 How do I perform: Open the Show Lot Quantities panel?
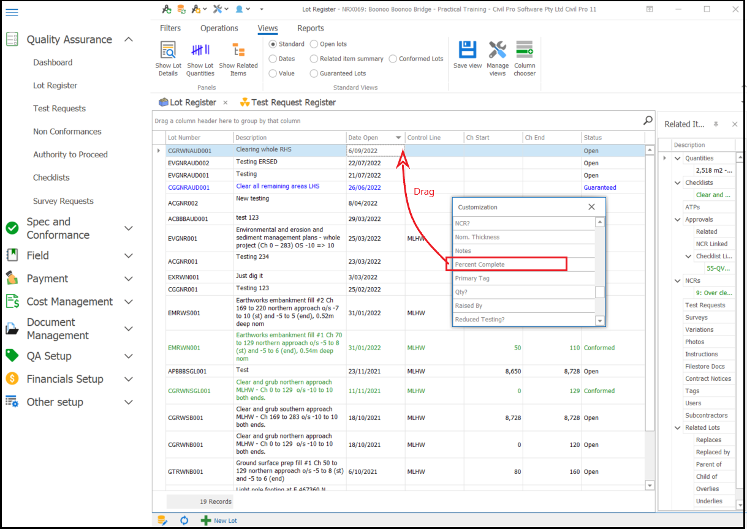coord(200,50)
